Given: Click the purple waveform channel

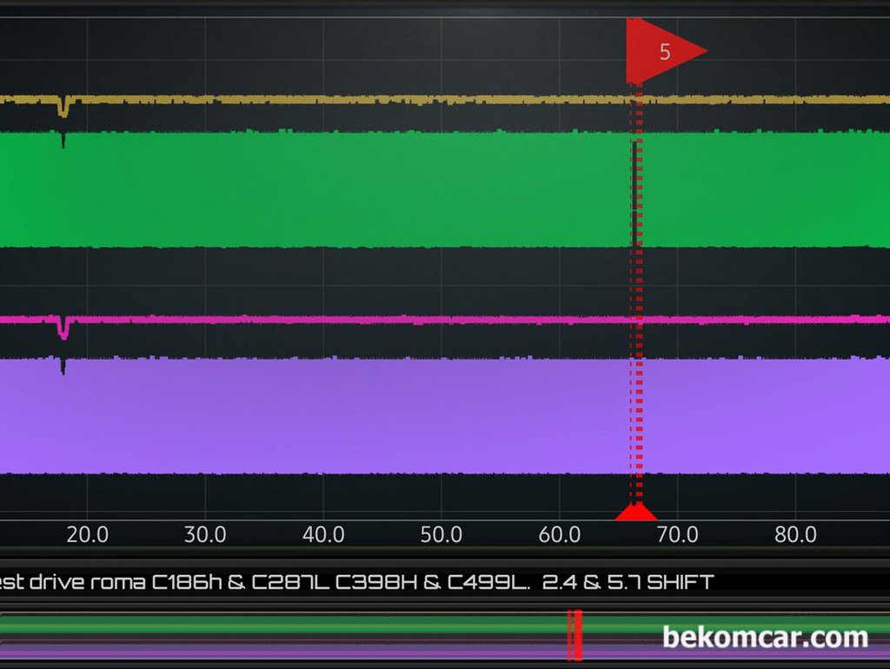Looking at the screenshot, I should [x=445, y=415].
